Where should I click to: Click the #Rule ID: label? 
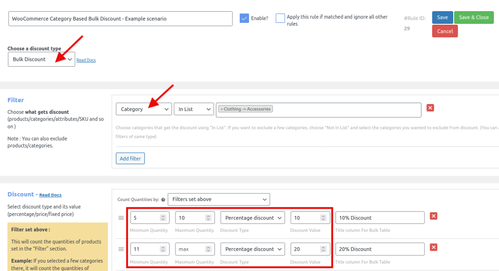tap(415, 18)
